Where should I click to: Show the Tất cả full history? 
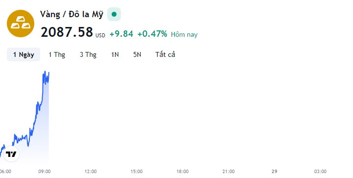pyautogui.click(x=165, y=54)
